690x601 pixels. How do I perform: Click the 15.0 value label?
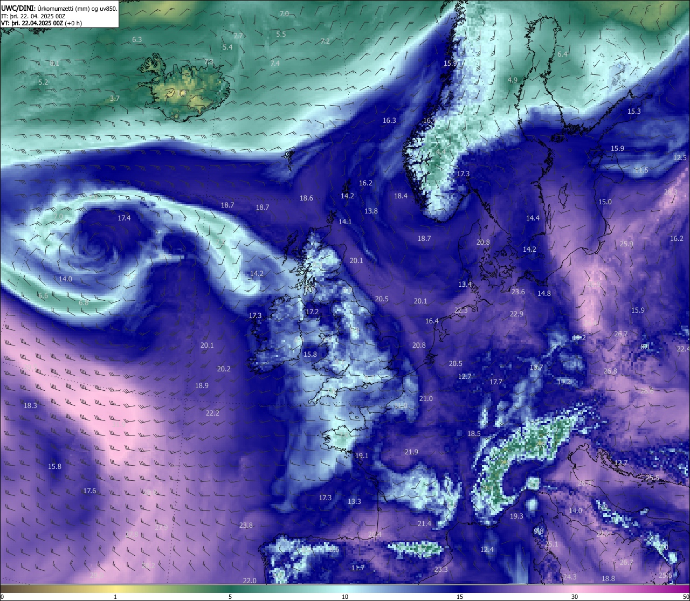click(x=605, y=202)
